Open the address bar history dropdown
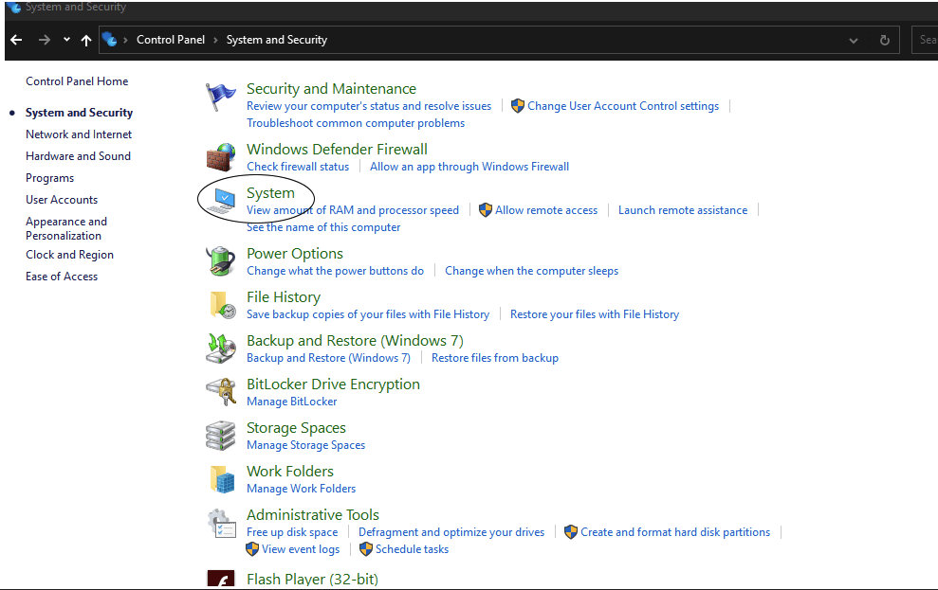The height and width of the screenshot is (590, 938). pos(853,40)
